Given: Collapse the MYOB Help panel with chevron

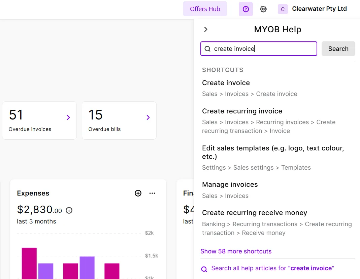Looking at the screenshot, I should (x=206, y=29).
